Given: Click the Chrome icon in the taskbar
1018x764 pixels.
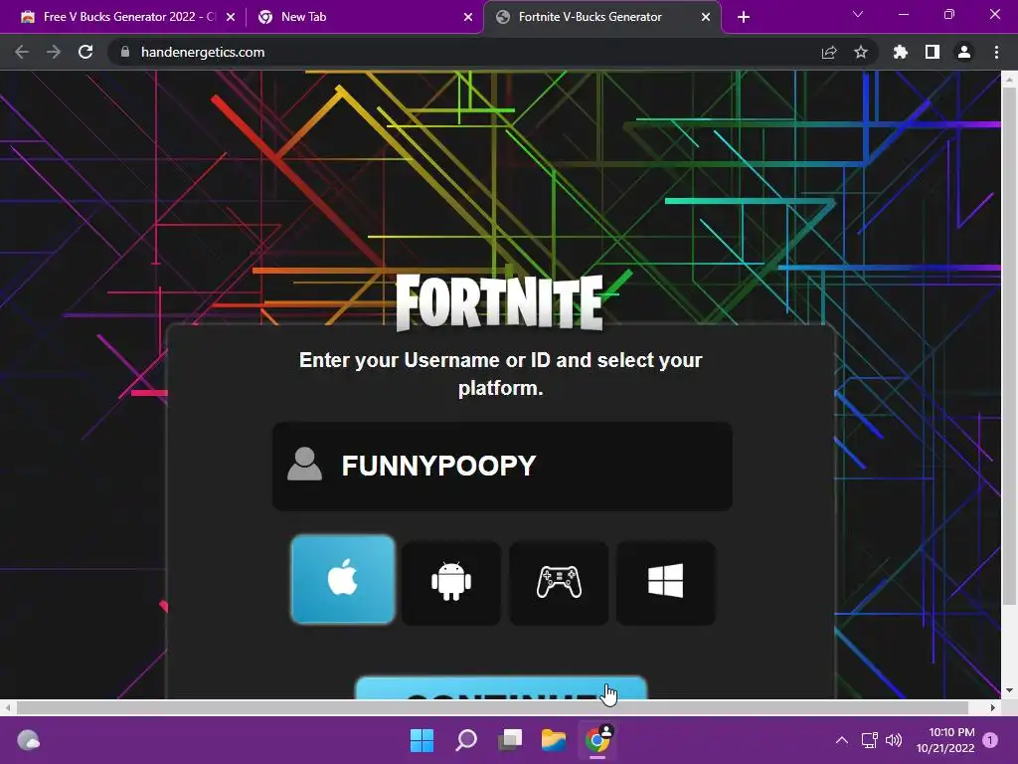Looking at the screenshot, I should point(597,740).
